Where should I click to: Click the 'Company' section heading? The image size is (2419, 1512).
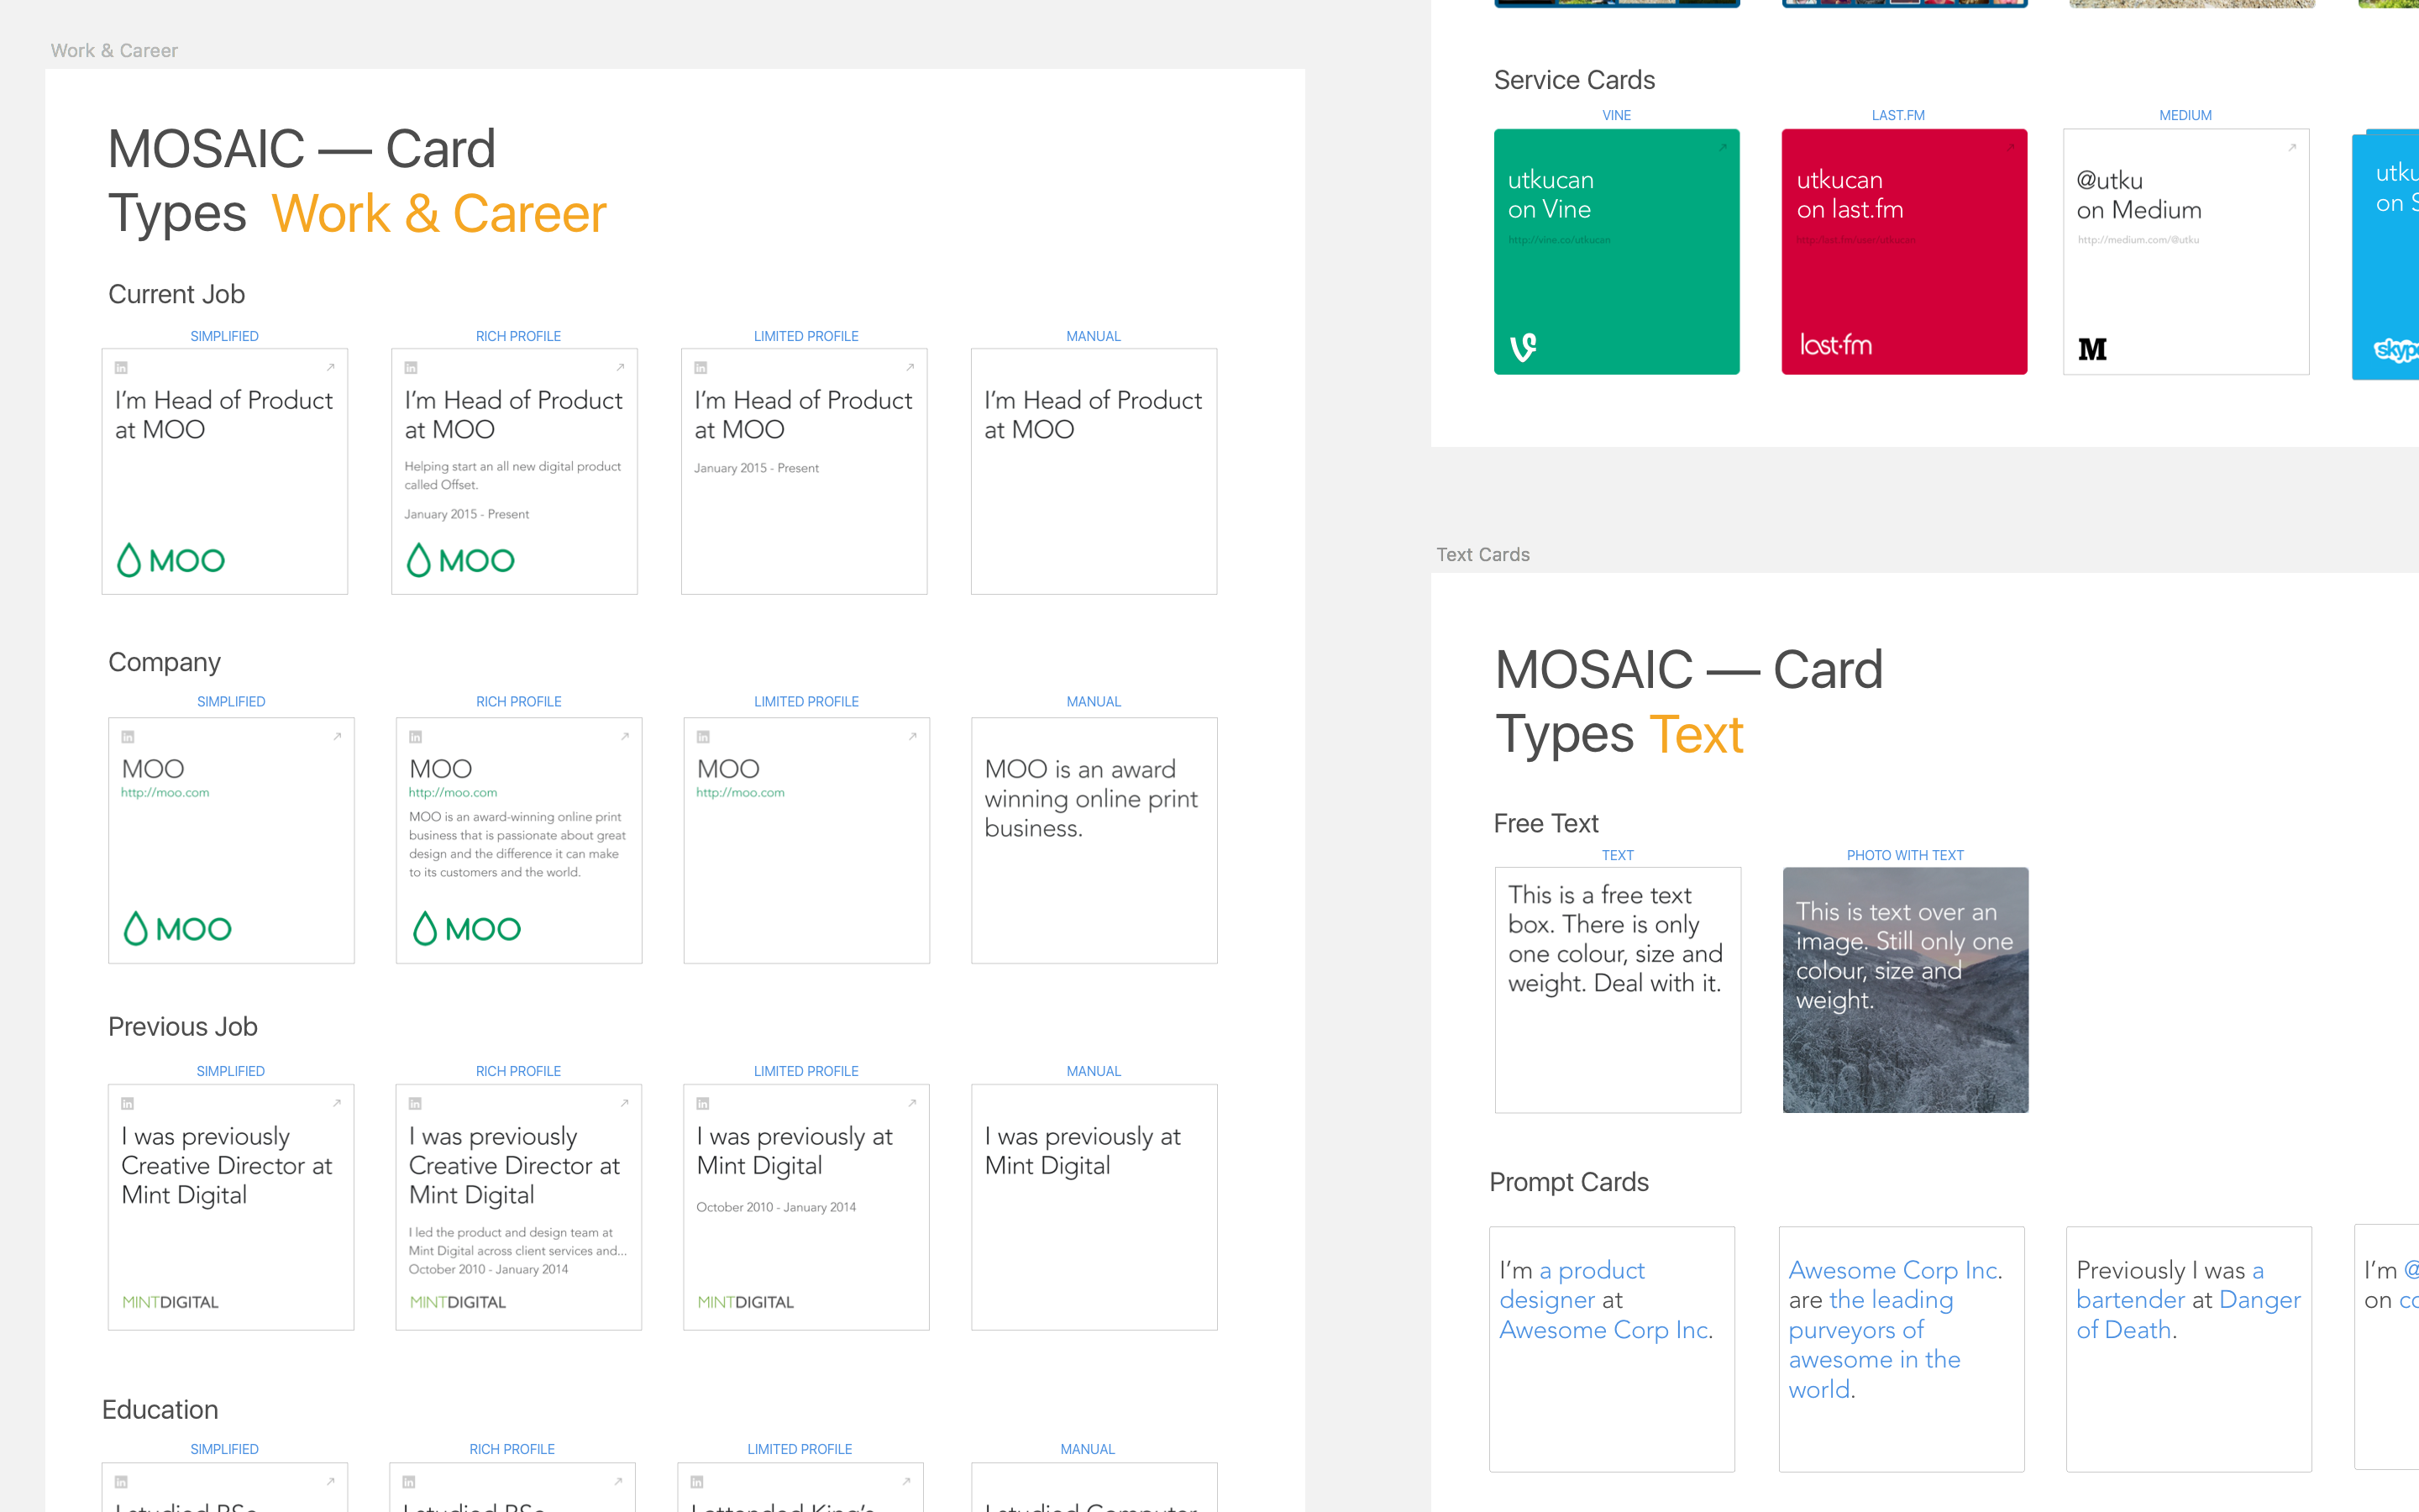pos(164,663)
